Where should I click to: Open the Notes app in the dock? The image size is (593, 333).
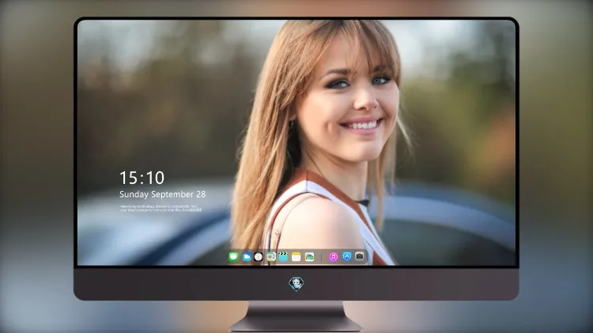(x=296, y=257)
